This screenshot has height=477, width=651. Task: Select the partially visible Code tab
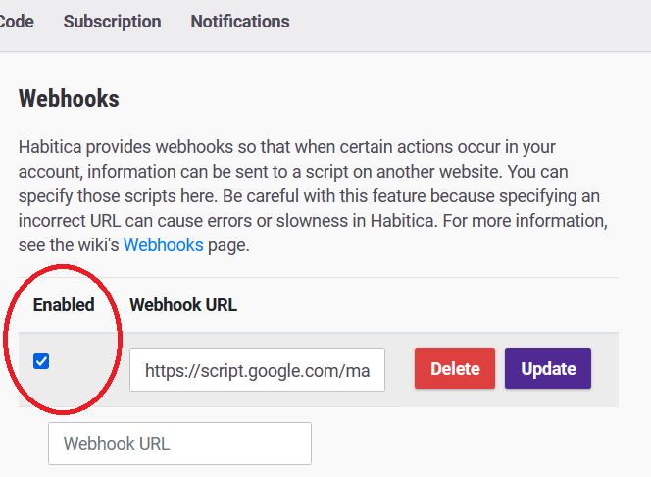(17, 22)
